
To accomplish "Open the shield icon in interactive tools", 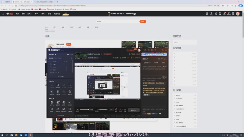I will [58, 86].
